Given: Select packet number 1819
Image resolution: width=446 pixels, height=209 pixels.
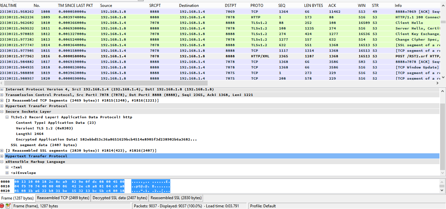Looking at the screenshot, I should pyautogui.click(x=220, y=73).
